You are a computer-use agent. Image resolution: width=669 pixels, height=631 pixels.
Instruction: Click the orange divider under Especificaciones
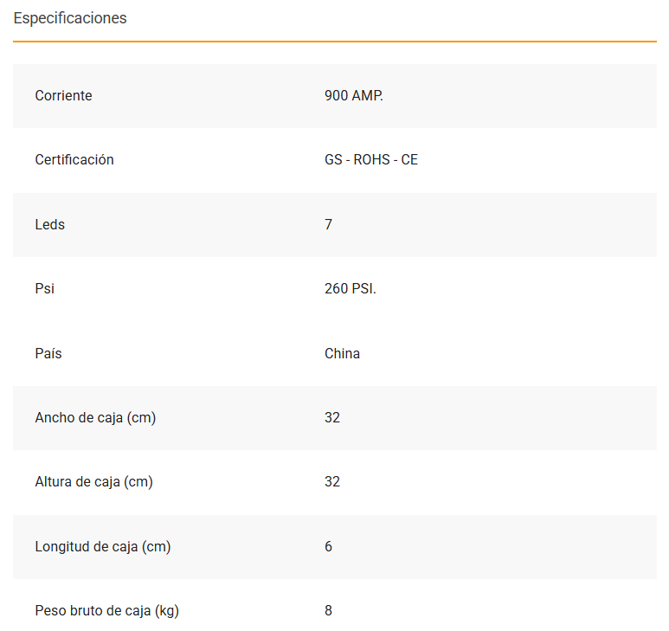coord(334,41)
